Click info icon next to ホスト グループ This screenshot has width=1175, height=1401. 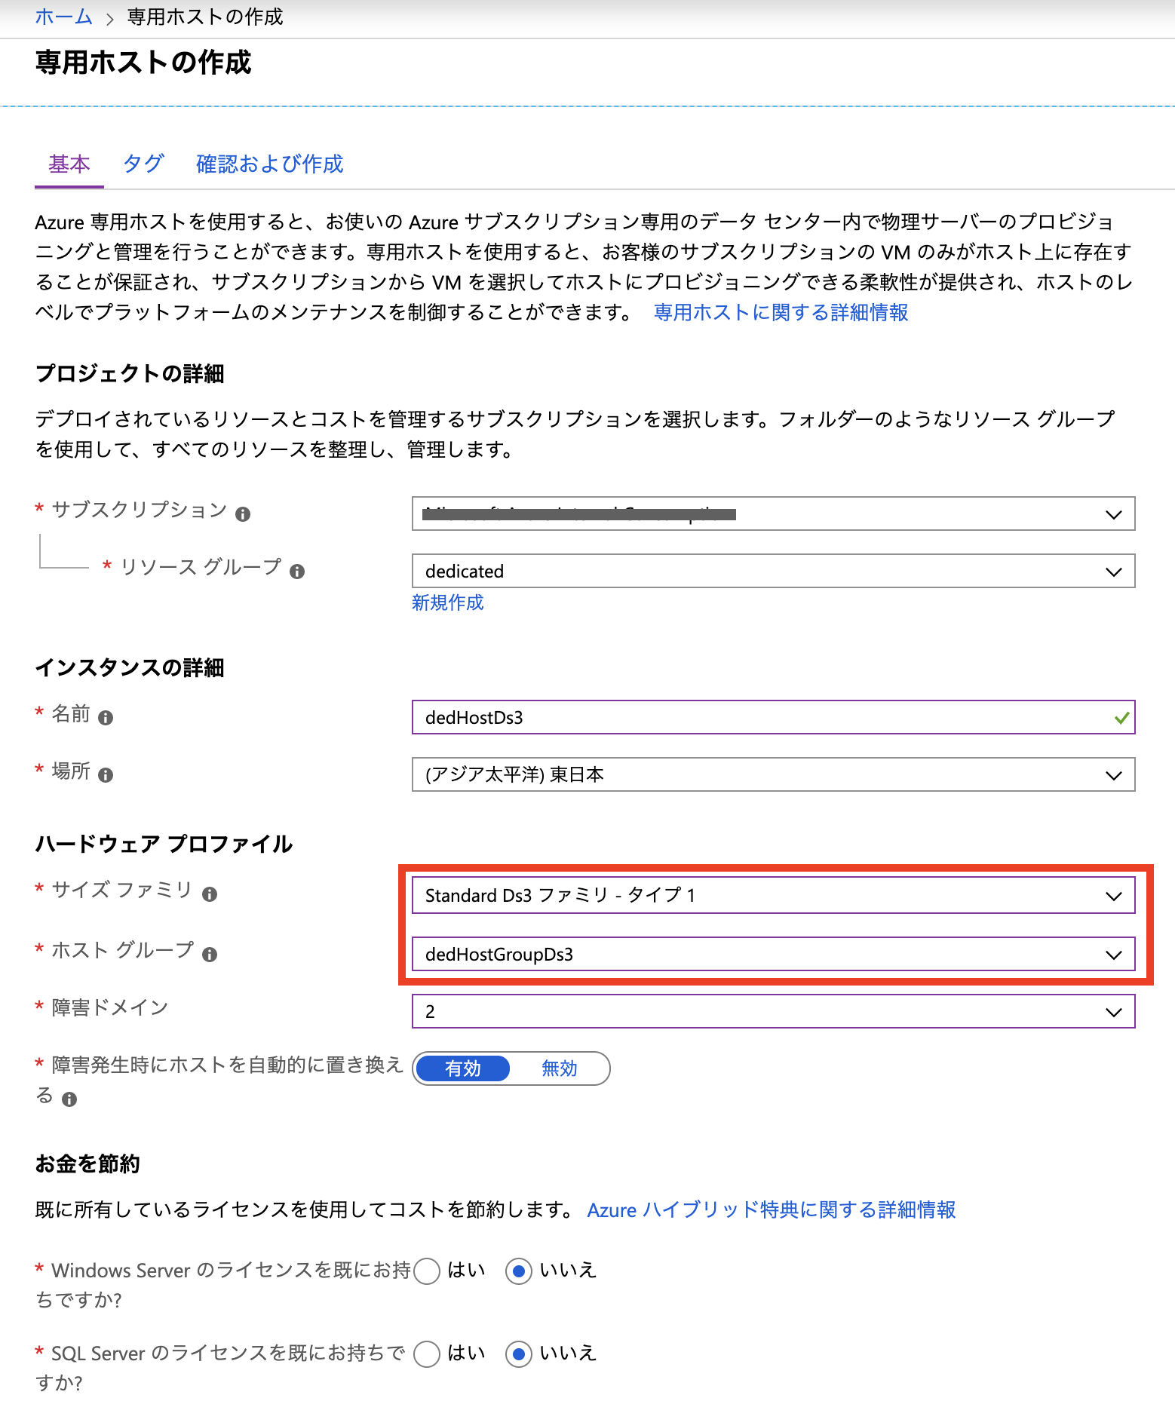tap(210, 955)
